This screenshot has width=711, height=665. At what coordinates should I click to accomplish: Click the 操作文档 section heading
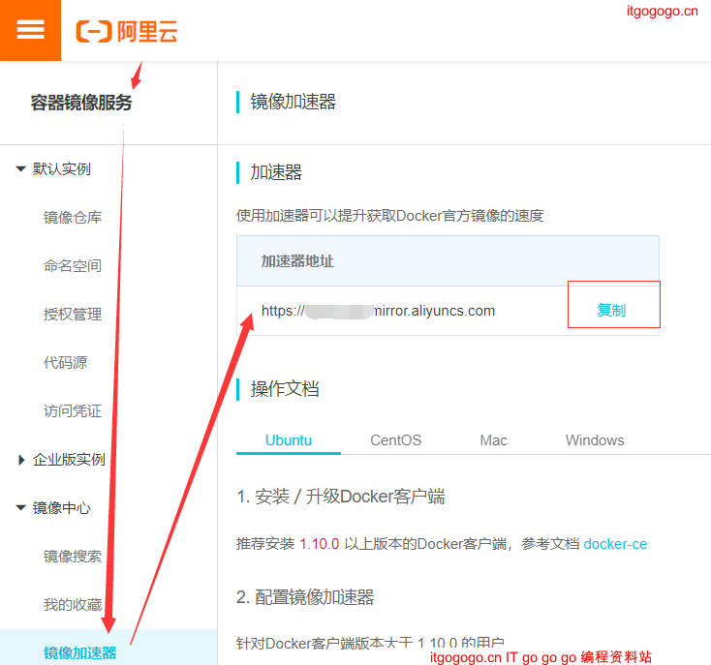285,389
